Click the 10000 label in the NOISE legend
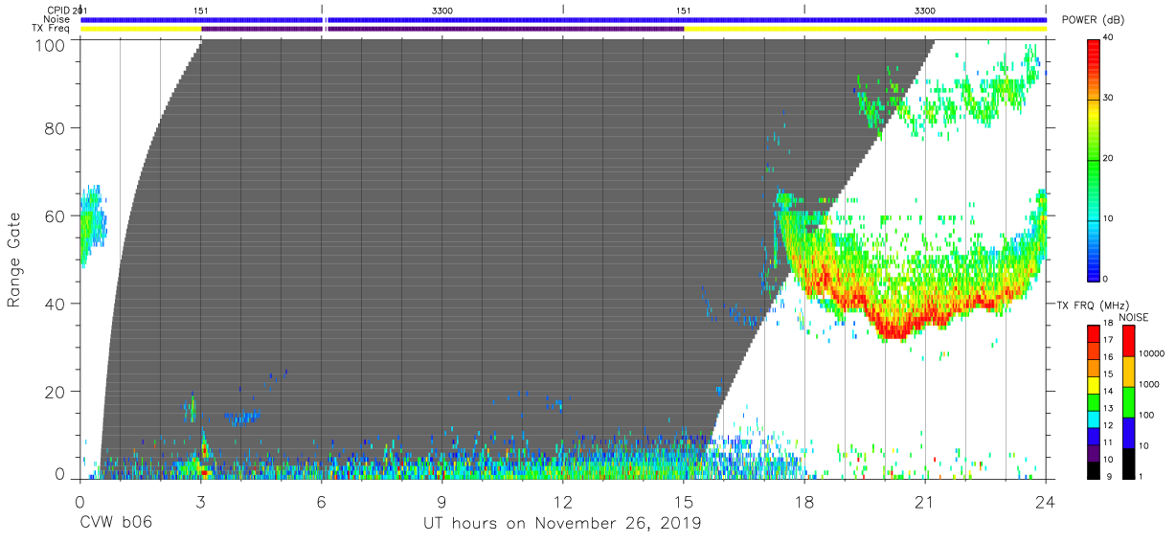This screenshot has width=1176, height=543. pos(1154,353)
